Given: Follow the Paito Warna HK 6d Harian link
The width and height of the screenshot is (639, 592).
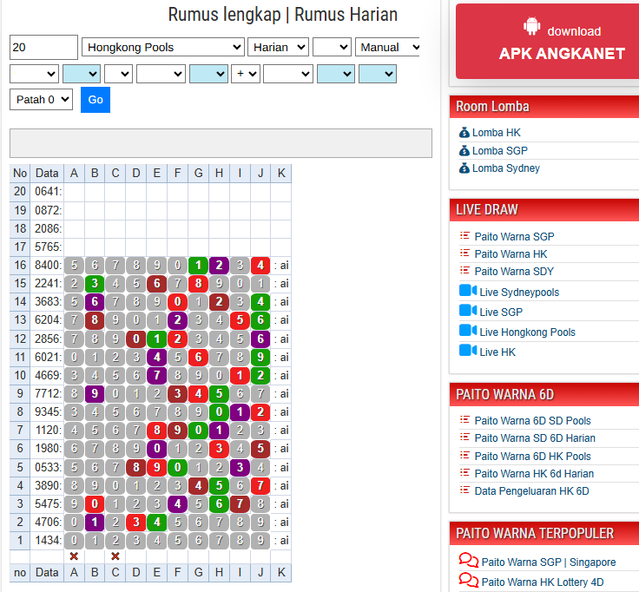Looking at the screenshot, I should [x=534, y=473].
